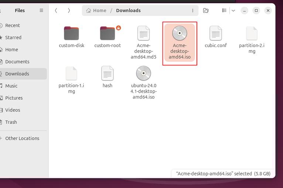
Task: Open the custom-disk folder
Action: (x=71, y=37)
